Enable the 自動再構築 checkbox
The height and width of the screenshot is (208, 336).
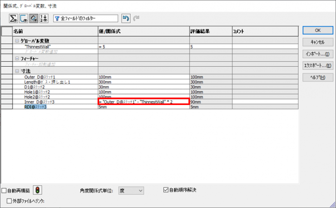click(4, 190)
